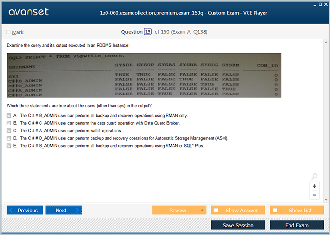Click the avanset logo
The image size is (330, 235).
29,12
